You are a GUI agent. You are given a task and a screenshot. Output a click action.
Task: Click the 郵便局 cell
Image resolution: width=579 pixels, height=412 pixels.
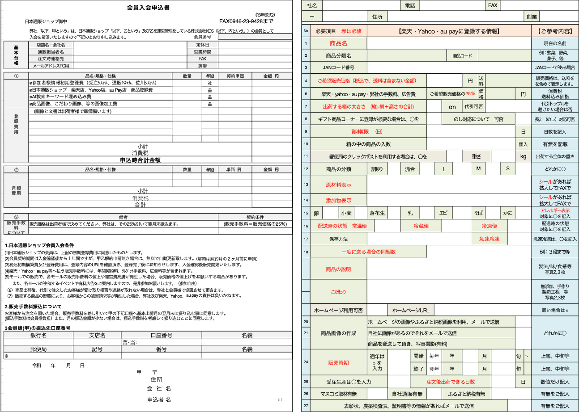click(x=39, y=349)
